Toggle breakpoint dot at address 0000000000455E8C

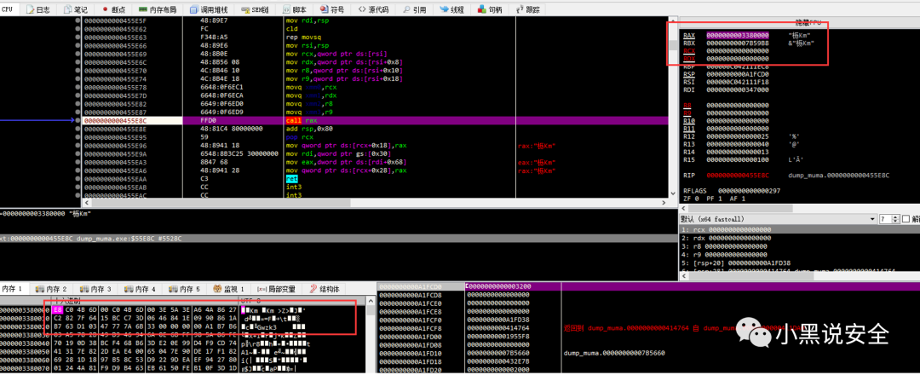click(78, 120)
